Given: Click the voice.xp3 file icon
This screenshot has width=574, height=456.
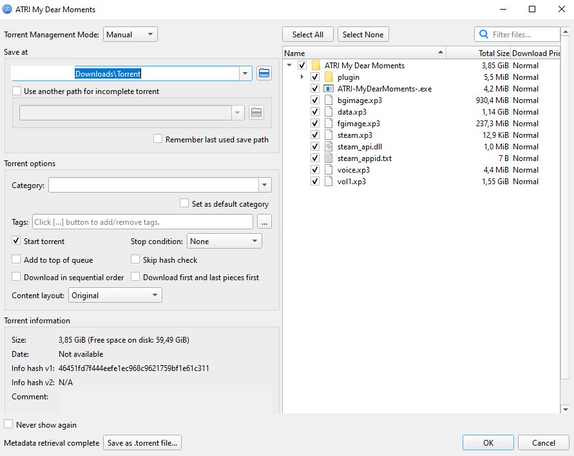Looking at the screenshot, I should coord(329,170).
